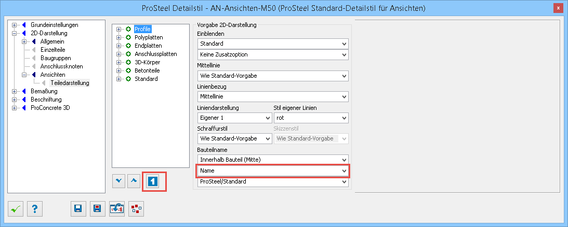The height and width of the screenshot is (227, 568).
Task: Select Grundeinstellungen label in the tree
Action: (x=55, y=25)
